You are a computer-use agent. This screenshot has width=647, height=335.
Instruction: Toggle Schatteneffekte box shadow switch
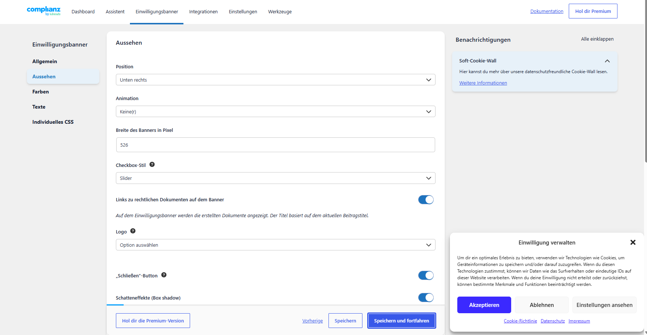pos(426,298)
